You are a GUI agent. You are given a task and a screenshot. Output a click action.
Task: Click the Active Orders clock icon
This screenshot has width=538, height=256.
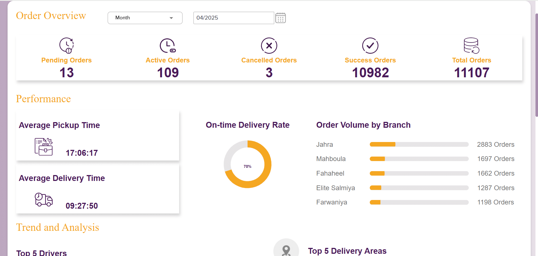click(x=168, y=45)
